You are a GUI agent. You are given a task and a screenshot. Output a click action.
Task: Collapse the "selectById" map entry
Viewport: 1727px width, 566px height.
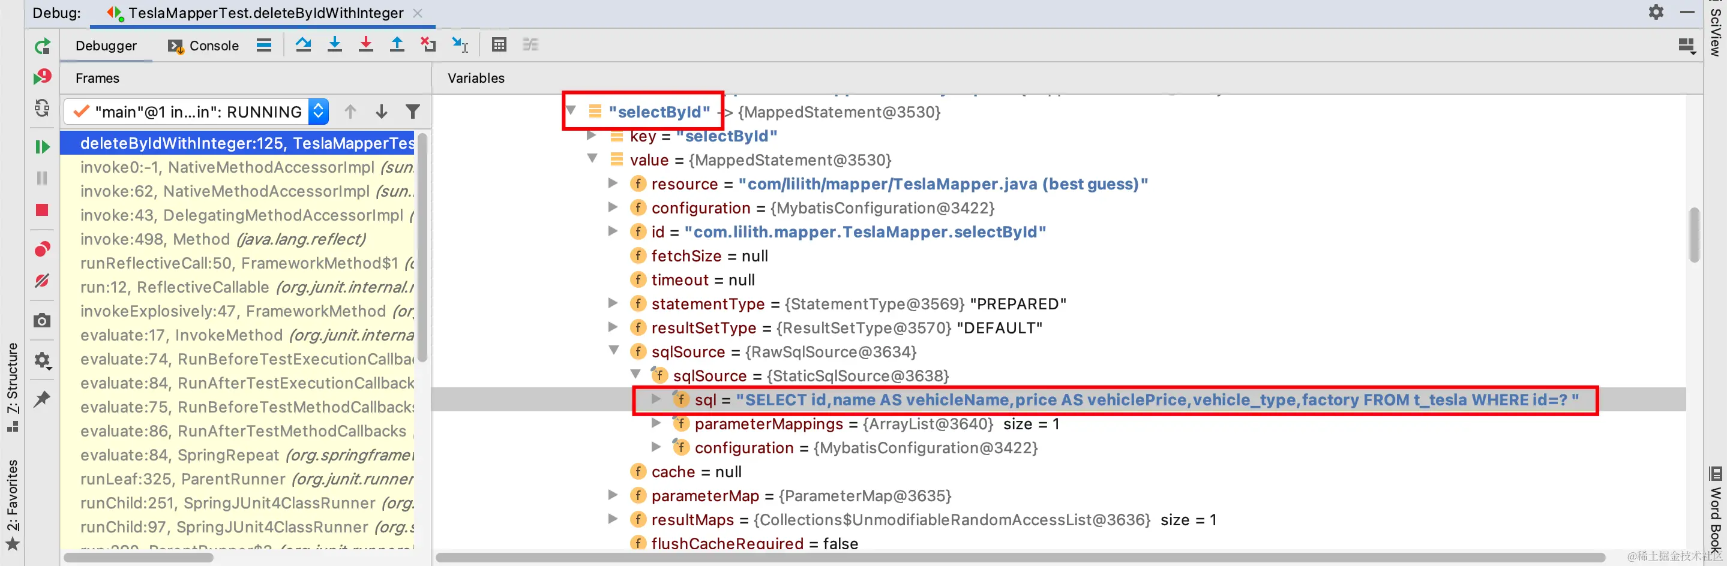coord(572,110)
